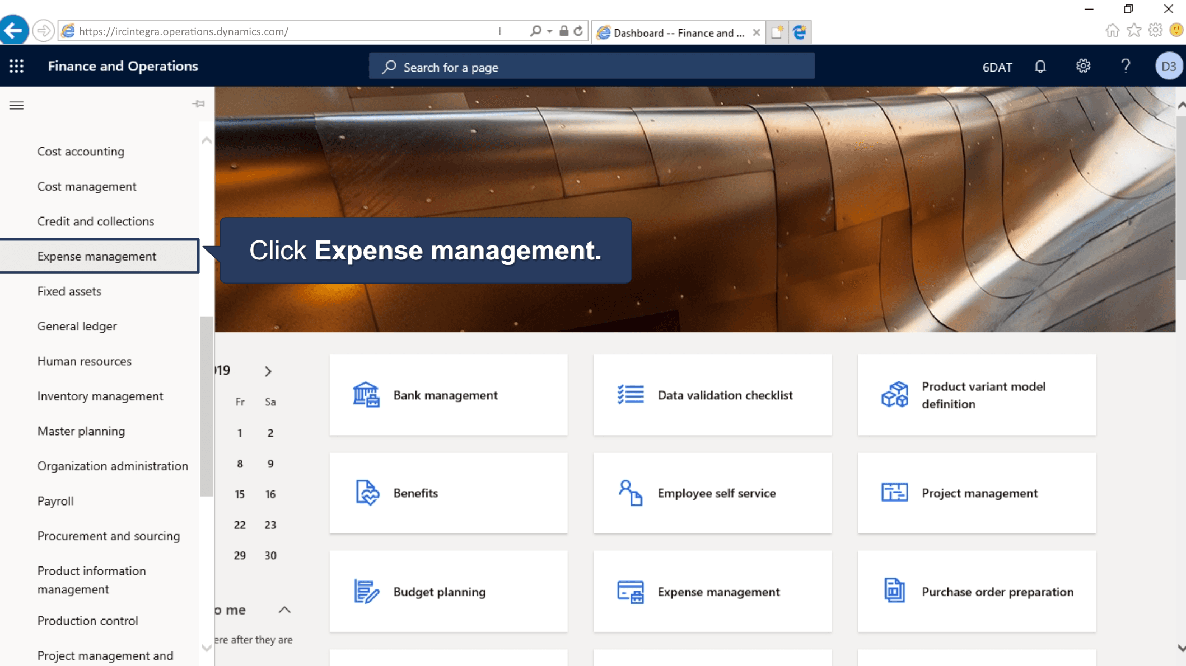Click inside the Search for a page field
This screenshot has width=1186, height=666.
(x=592, y=67)
